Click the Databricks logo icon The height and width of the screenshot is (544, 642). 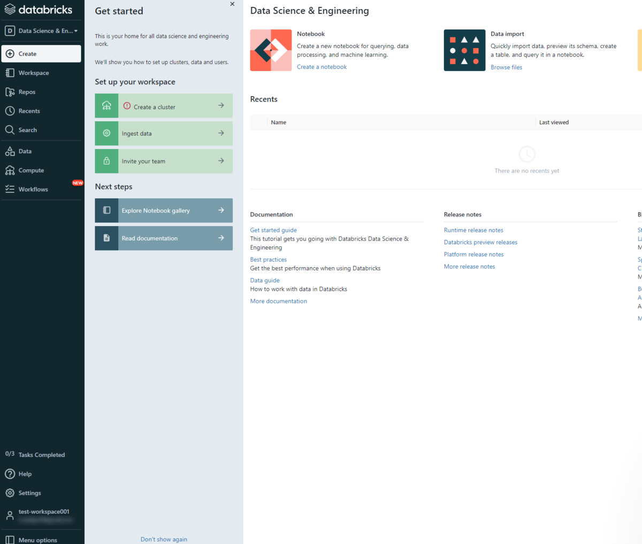tap(10, 9)
